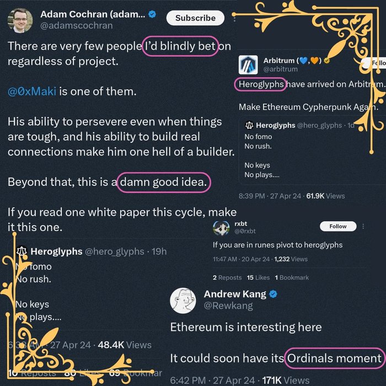Viewport: 386px width, 386px height.
Task: Open the 1 Bookmark count on rxbt's tweet
Action: (x=291, y=277)
